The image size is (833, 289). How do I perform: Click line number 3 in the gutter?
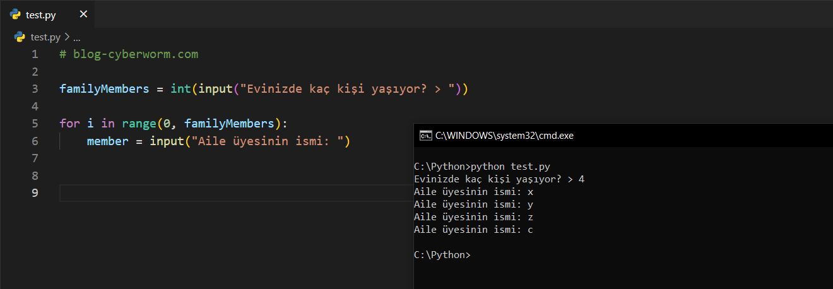click(x=35, y=89)
